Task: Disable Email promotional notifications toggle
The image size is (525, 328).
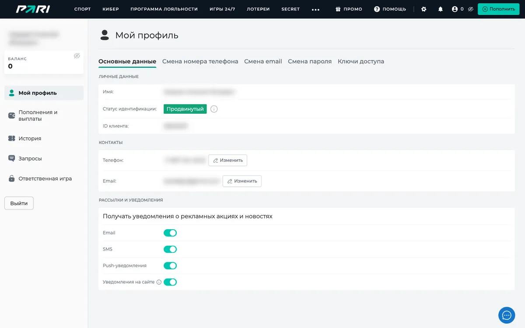Action: [x=170, y=233]
